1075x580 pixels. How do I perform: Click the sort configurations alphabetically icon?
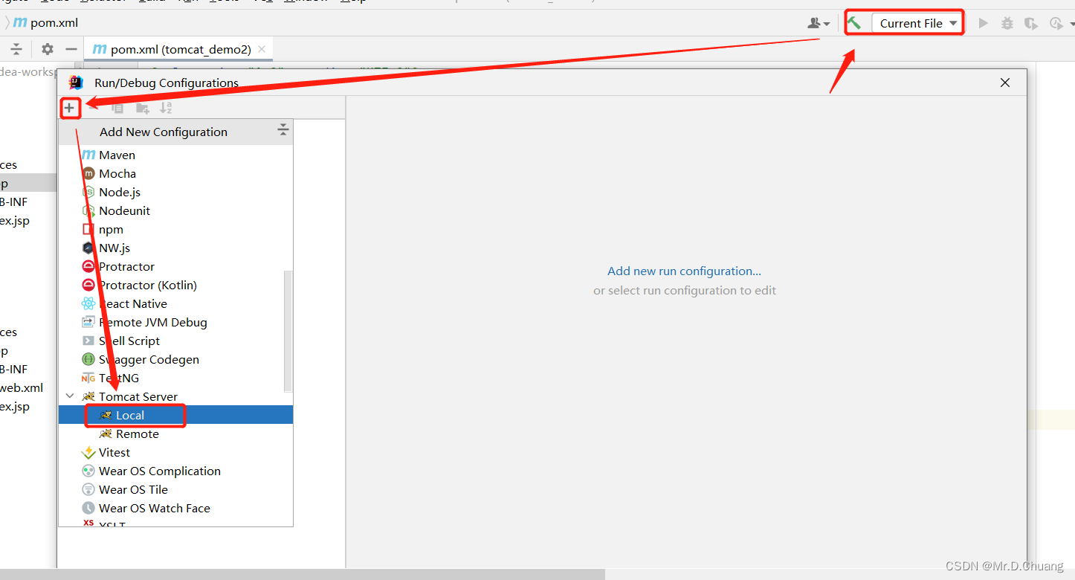166,108
